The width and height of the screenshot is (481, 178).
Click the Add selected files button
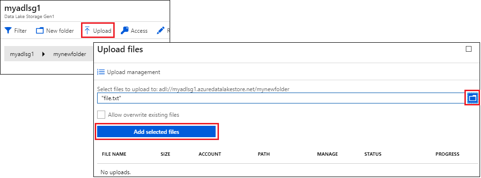pos(156,132)
